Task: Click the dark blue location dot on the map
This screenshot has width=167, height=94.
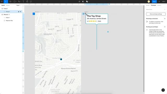Action: (61, 59)
